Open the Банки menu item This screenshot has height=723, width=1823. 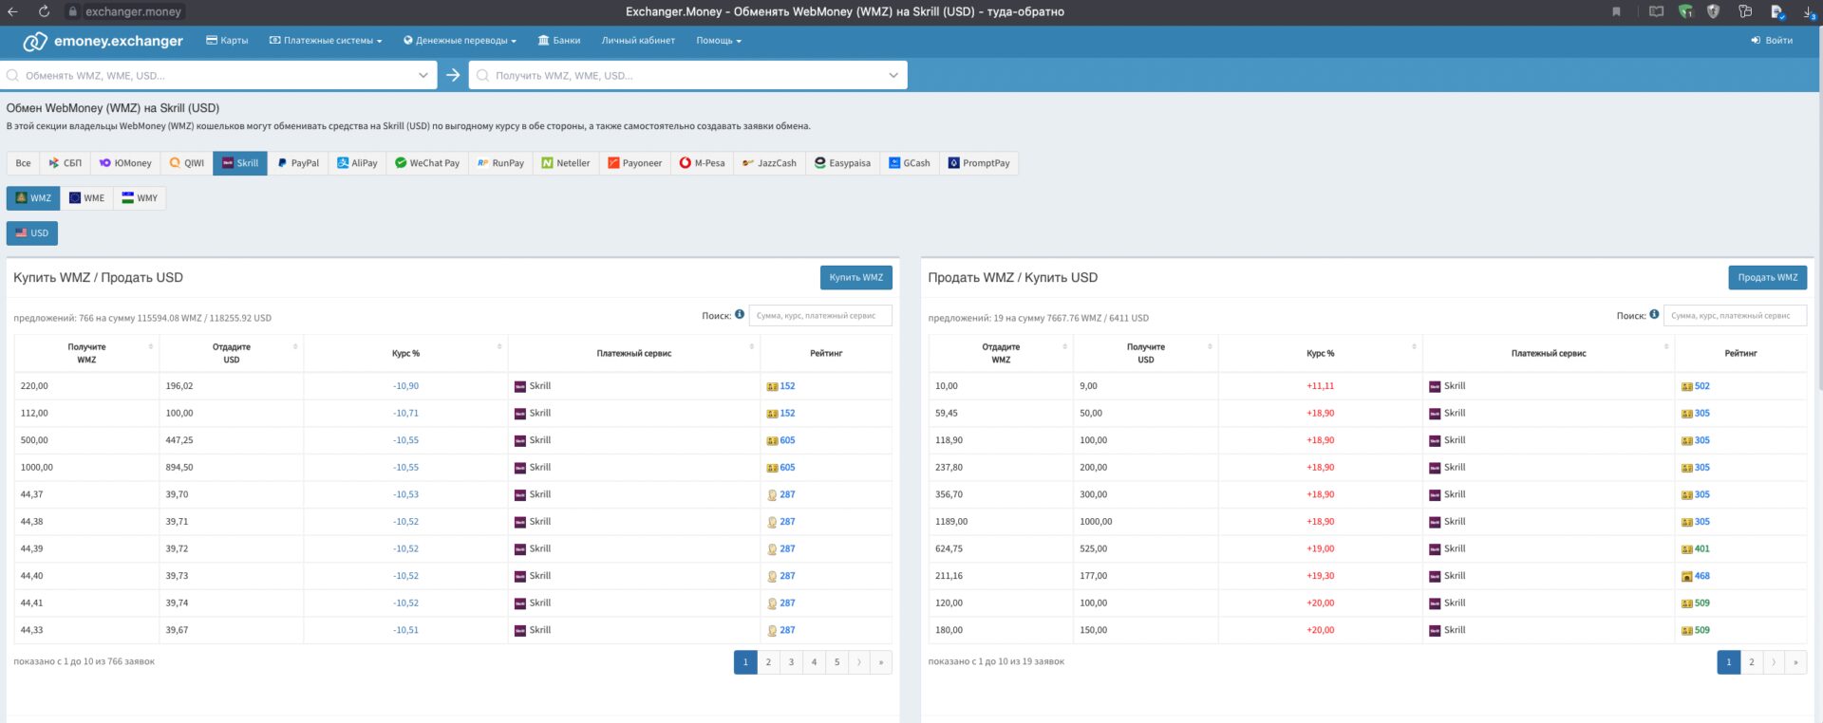[559, 41]
